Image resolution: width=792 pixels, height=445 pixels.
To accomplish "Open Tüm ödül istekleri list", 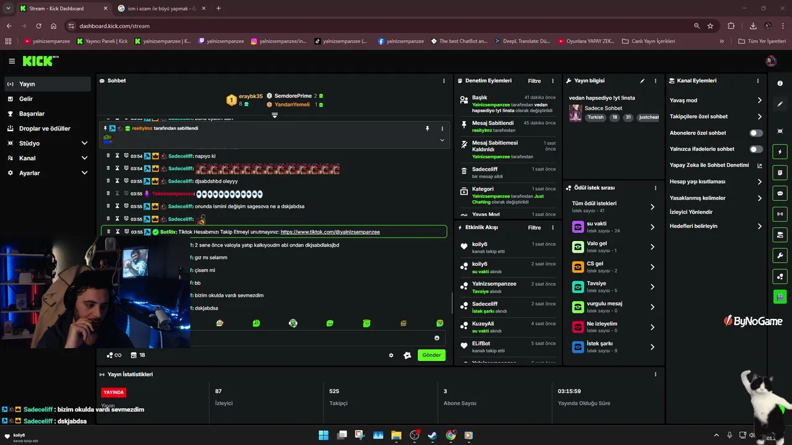I will (613, 207).
